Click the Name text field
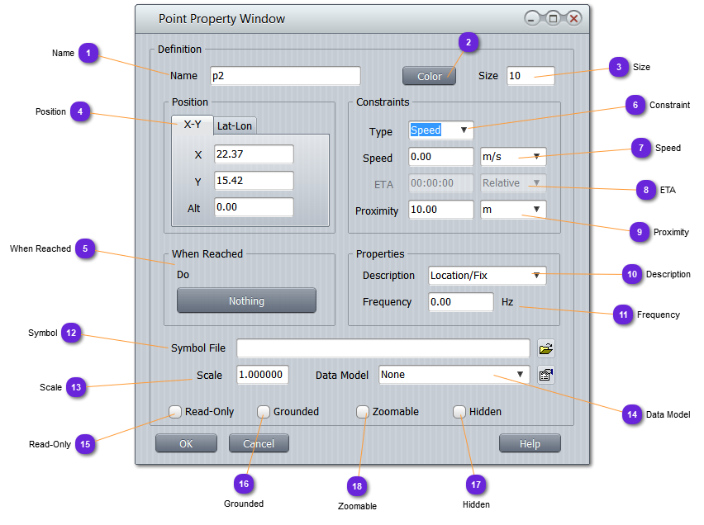Viewport: 704px width, 525px height. coord(285,76)
